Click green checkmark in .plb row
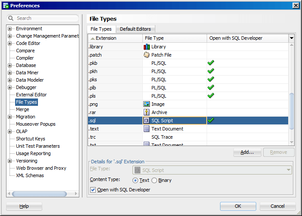 [x=211, y=88]
